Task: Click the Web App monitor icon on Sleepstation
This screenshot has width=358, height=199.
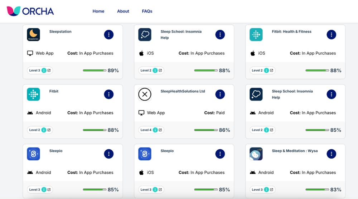Action: (30, 53)
